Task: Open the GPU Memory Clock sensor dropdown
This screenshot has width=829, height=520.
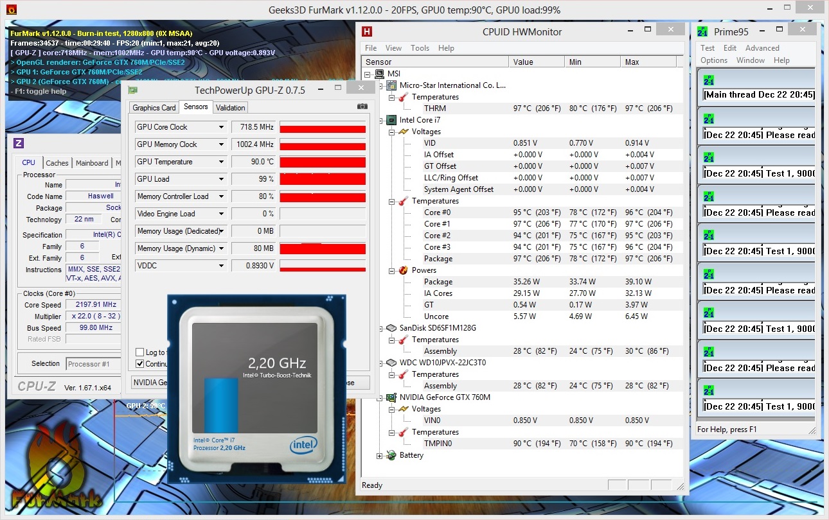Action: pyautogui.click(x=222, y=144)
